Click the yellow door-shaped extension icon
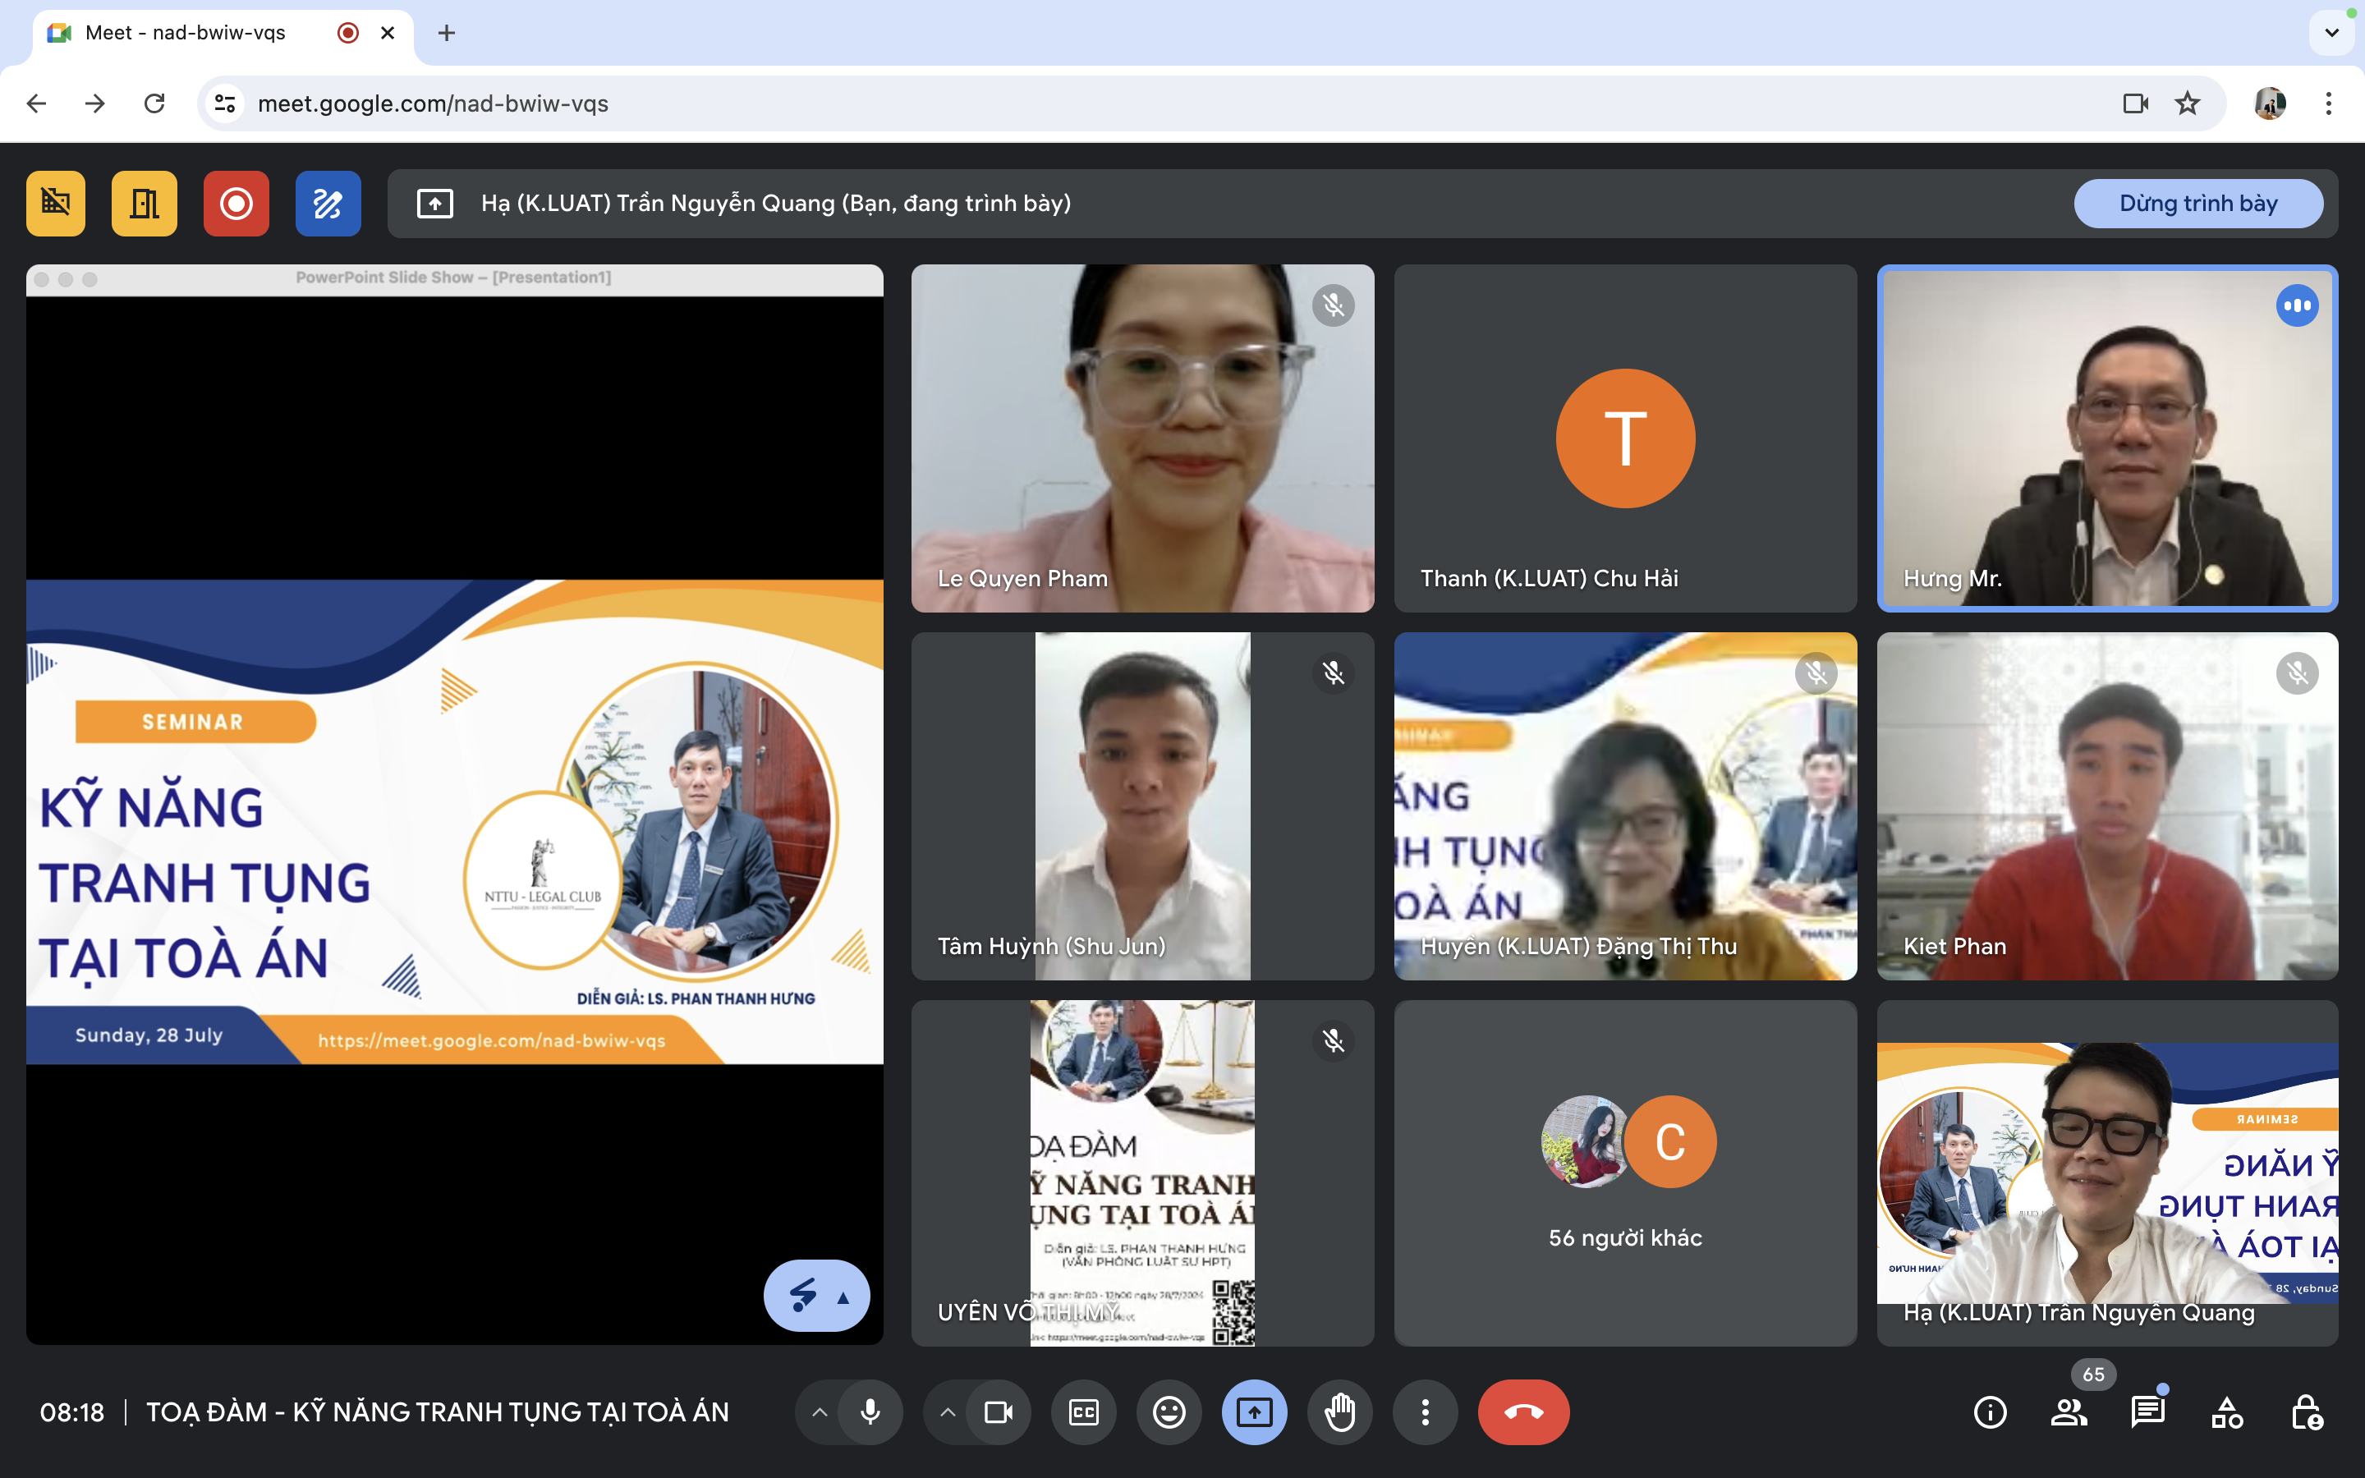2365x1478 pixels. [x=145, y=204]
